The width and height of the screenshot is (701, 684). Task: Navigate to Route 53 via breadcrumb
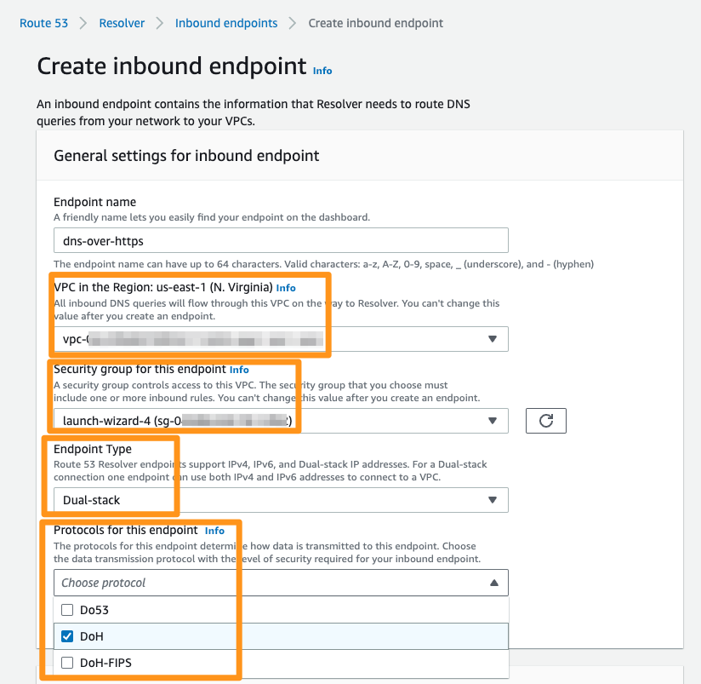[x=43, y=23]
